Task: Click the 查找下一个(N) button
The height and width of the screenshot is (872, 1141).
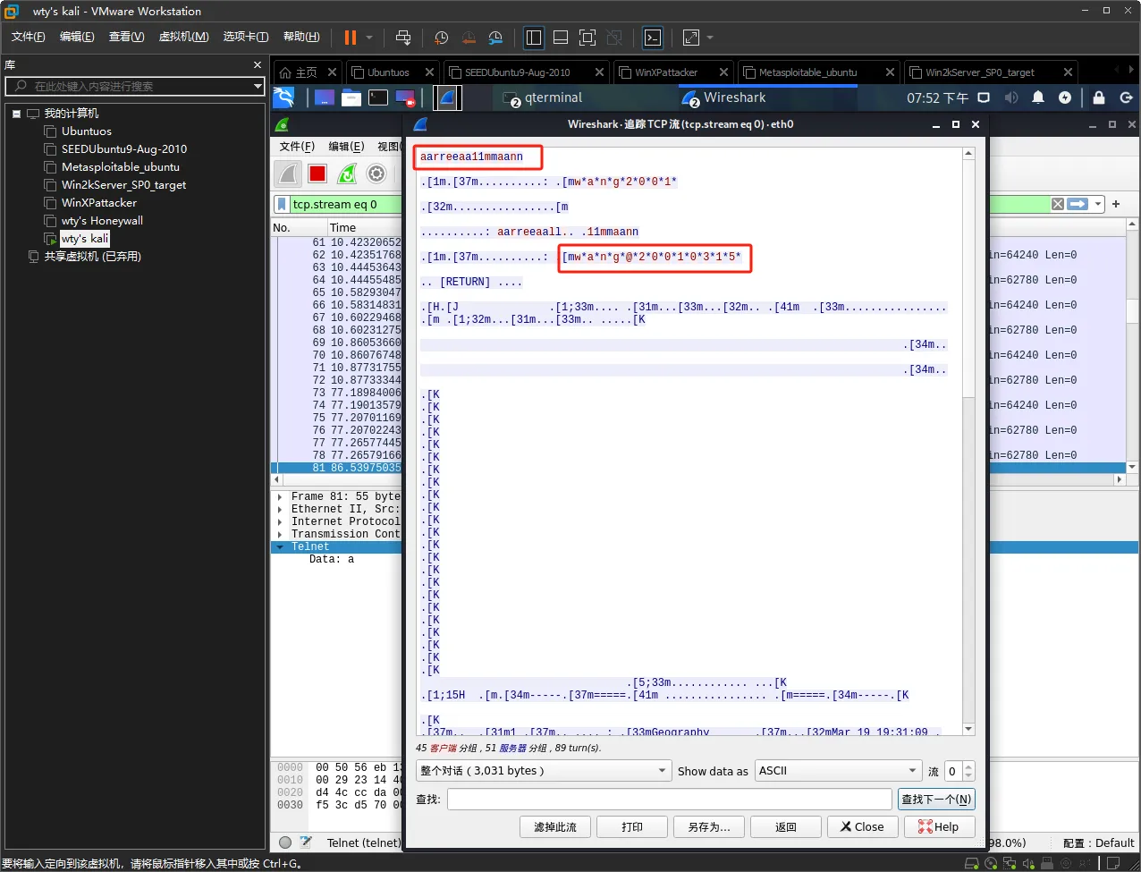Action: pyautogui.click(x=936, y=800)
